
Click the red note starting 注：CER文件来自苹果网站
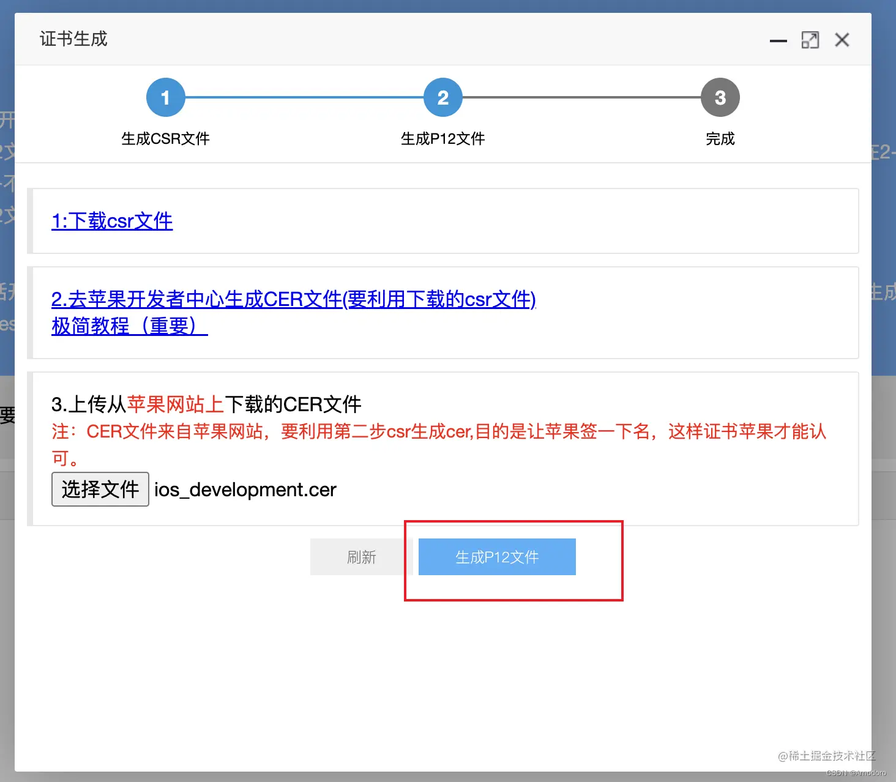coord(439,444)
